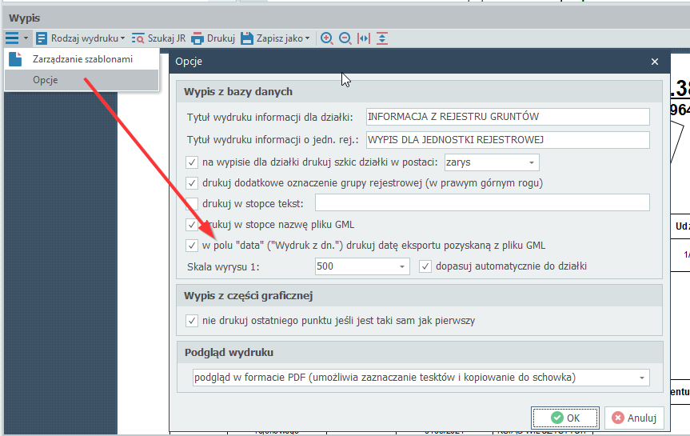
Task: Close the Opcje dialog with the X
Action: tap(655, 62)
